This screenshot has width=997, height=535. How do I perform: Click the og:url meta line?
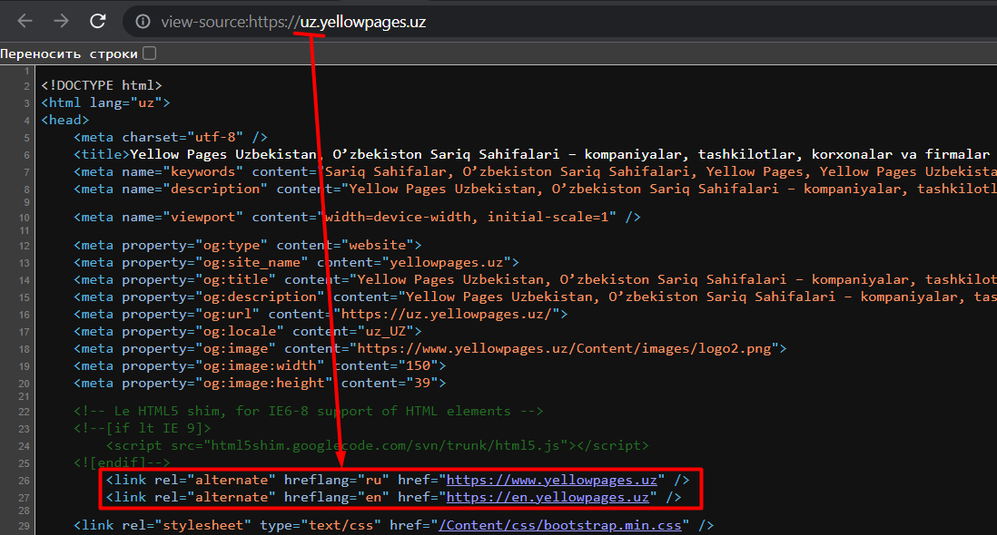click(x=321, y=314)
